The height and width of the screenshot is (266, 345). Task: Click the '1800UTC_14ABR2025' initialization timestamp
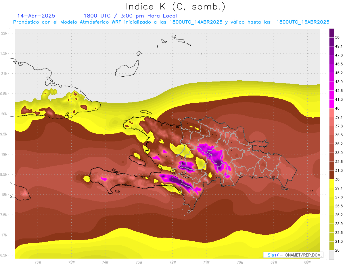(x=196, y=22)
